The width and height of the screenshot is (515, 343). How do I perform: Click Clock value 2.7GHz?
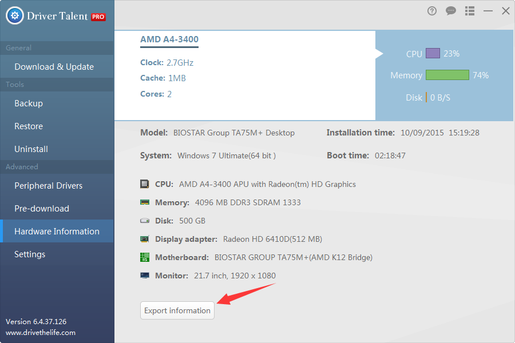point(180,63)
